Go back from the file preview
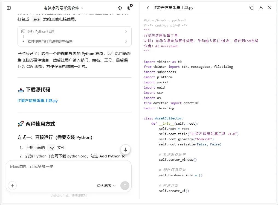Viewport: 278px width, 205px height. (148, 8)
